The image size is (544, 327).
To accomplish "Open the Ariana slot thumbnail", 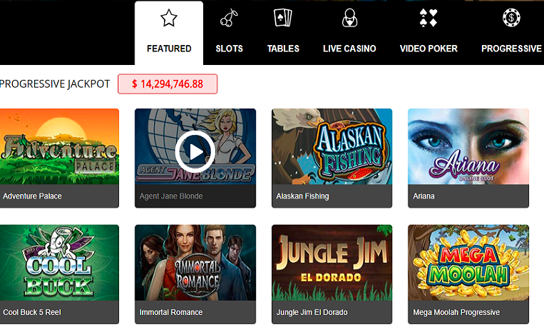I will pyautogui.click(x=468, y=146).
